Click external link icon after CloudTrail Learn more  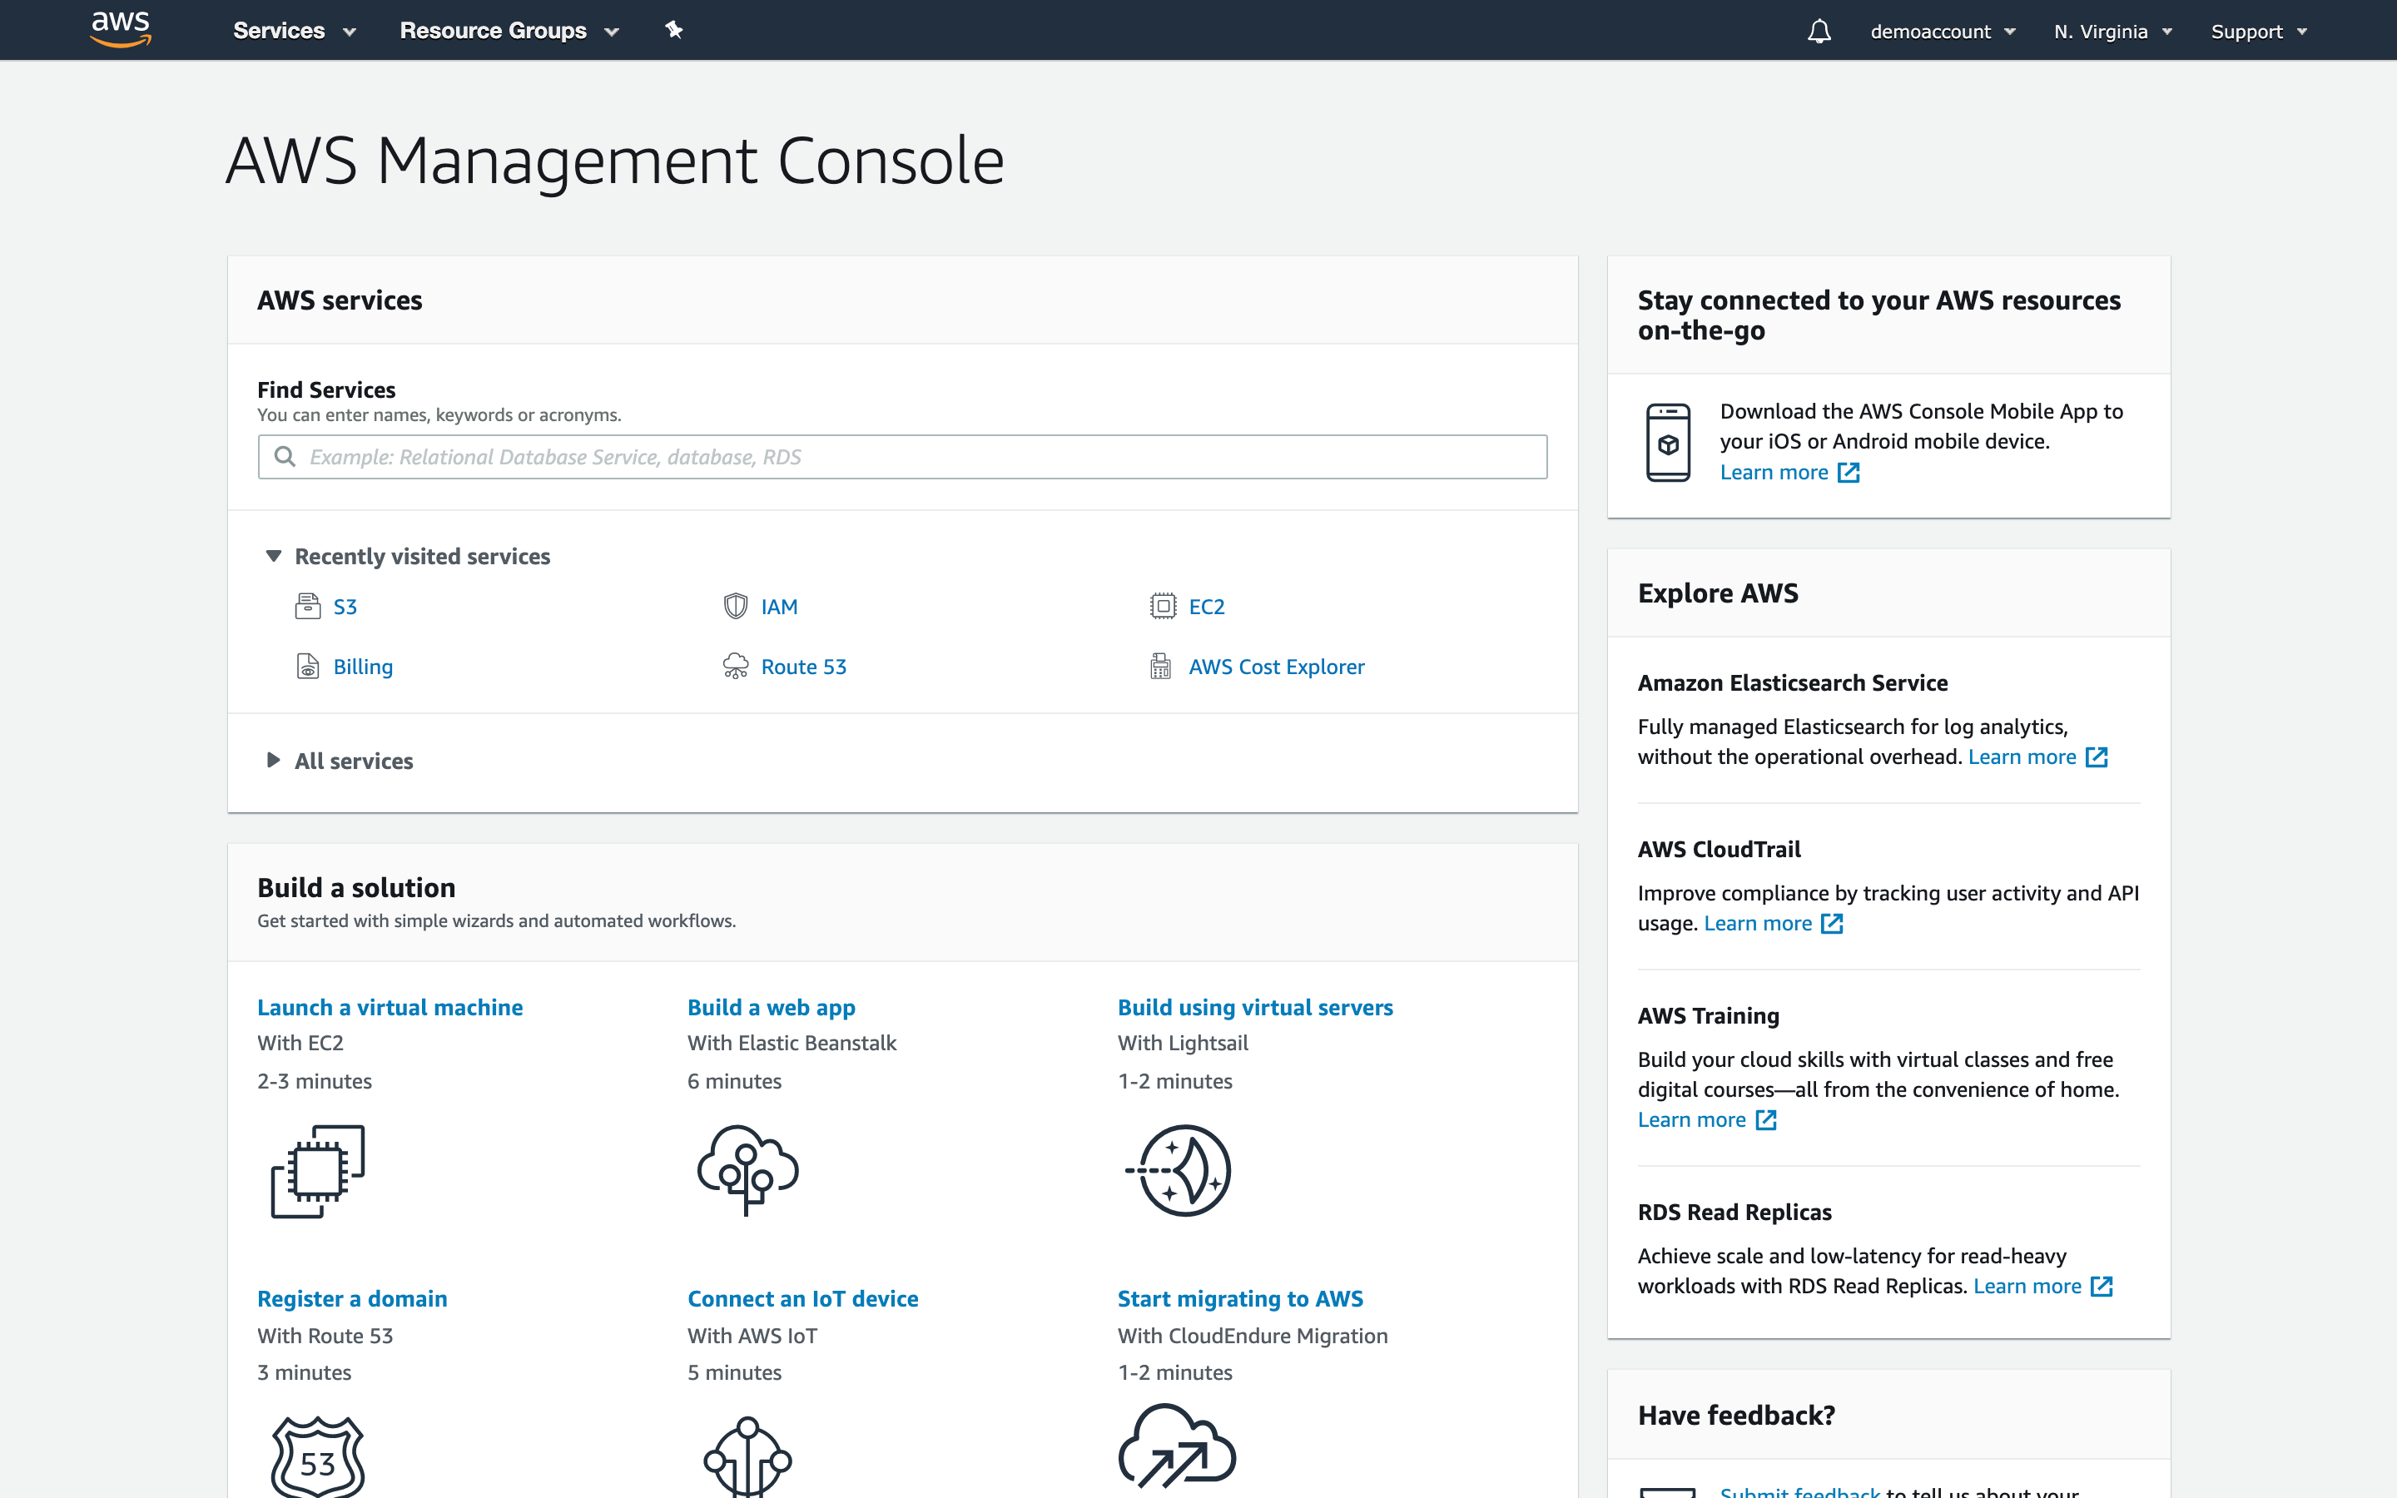click(1831, 924)
